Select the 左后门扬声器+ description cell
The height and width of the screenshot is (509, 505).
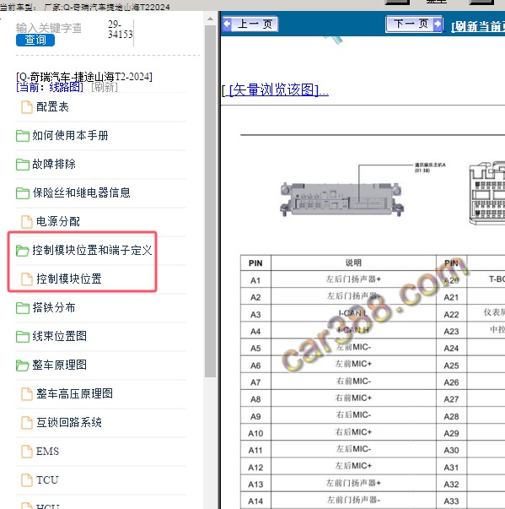pos(353,279)
